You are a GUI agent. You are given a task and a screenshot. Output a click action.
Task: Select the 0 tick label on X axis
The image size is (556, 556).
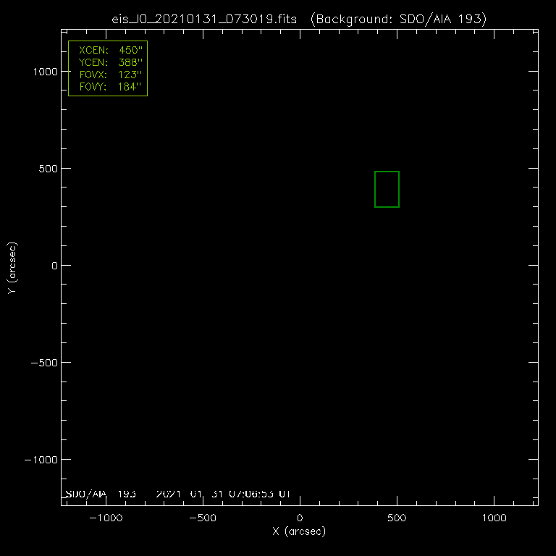click(300, 518)
